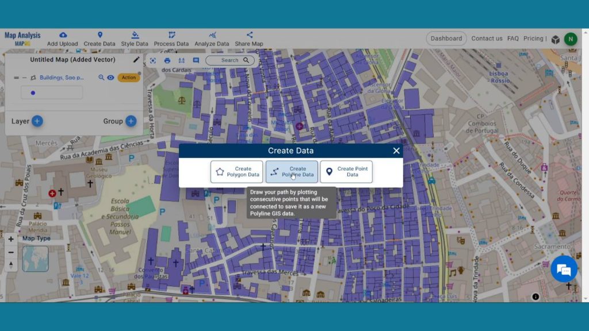This screenshot has height=331, width=589.
Task: Open the Add Upload menu
Action: (63, 39)
